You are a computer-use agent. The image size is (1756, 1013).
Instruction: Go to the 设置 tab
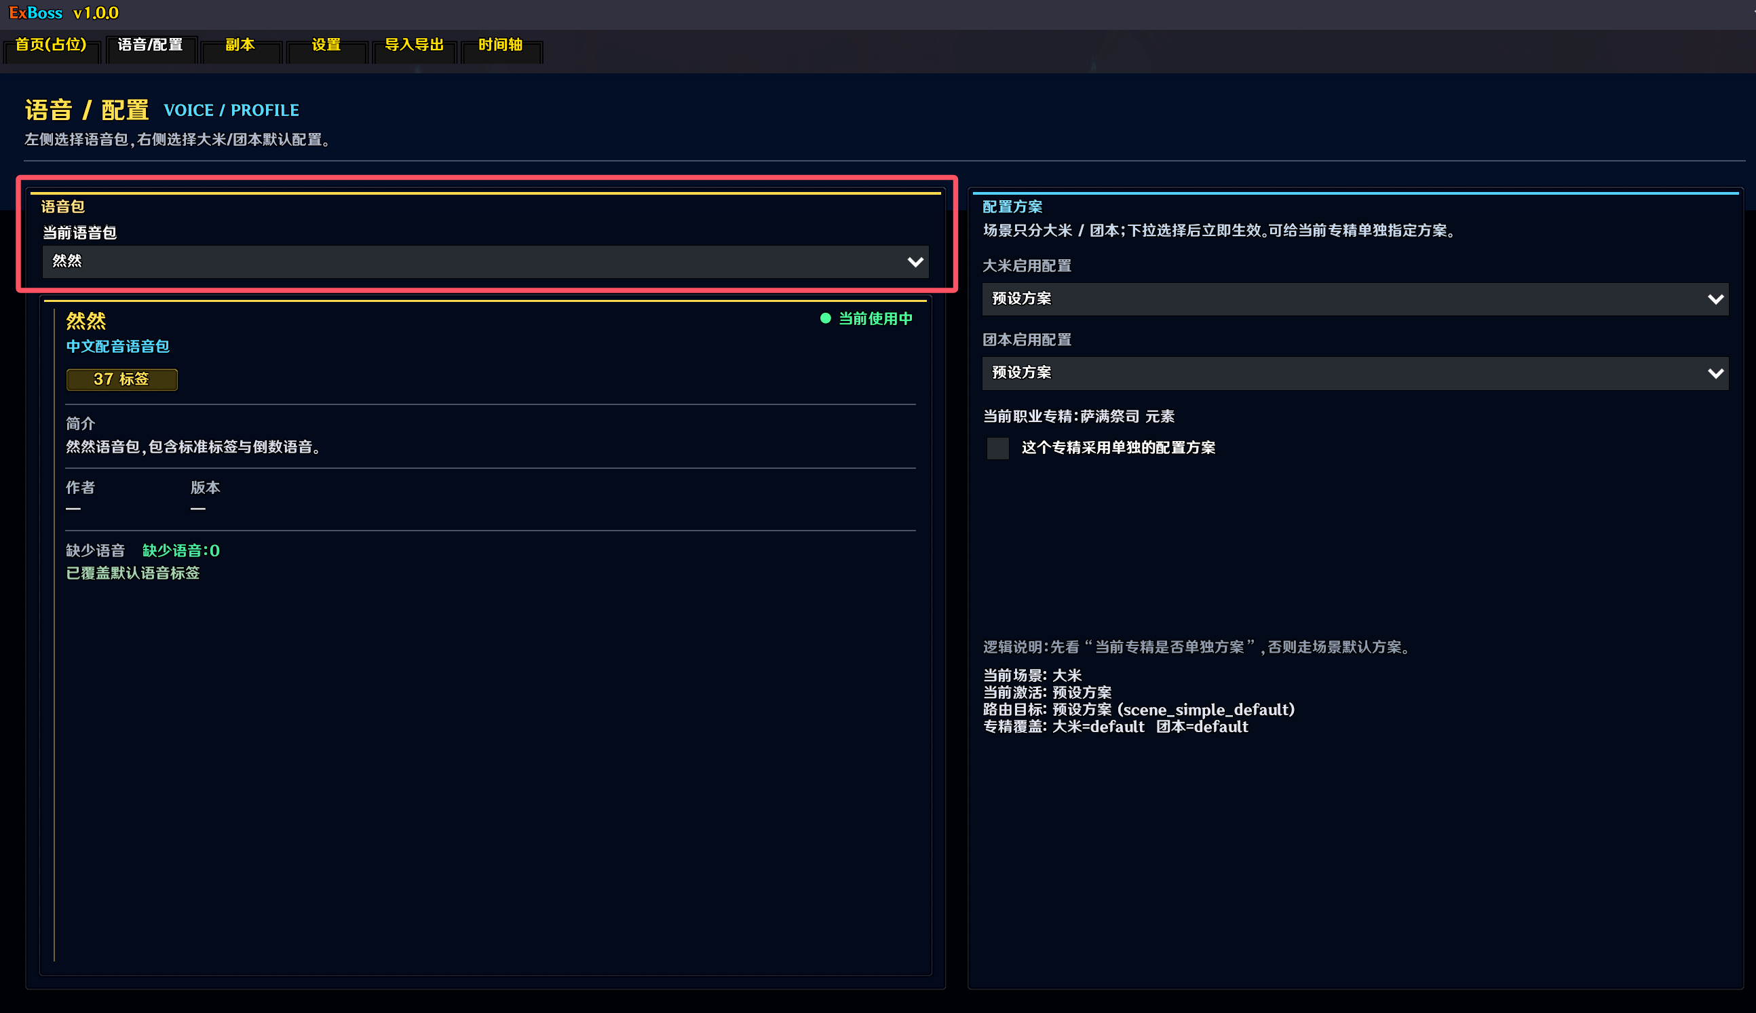(326, 45)
